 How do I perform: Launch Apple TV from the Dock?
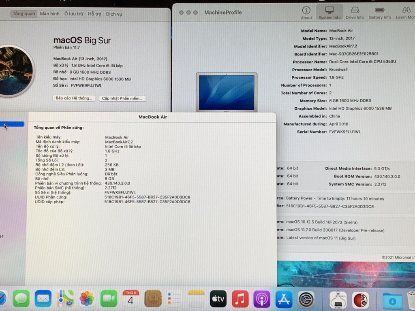(x=218, y=299)
